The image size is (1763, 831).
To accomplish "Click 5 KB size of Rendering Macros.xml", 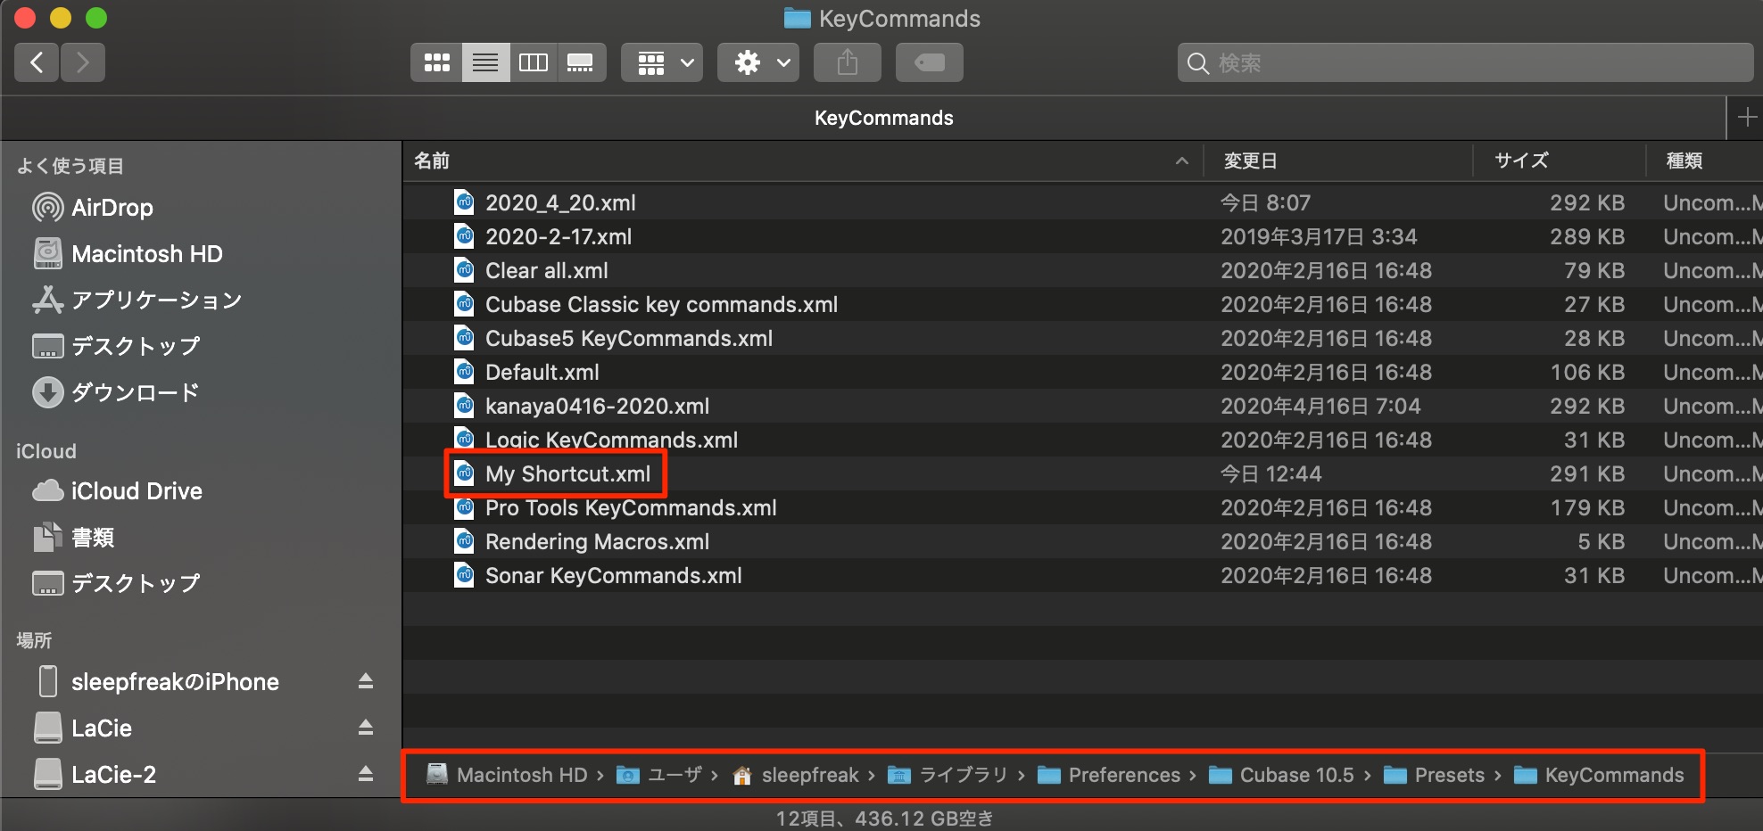I will [1601, 542].
